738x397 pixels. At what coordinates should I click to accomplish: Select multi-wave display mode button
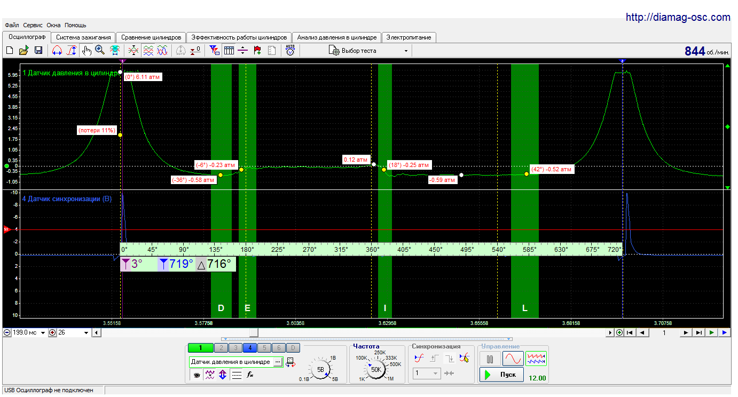536,359
